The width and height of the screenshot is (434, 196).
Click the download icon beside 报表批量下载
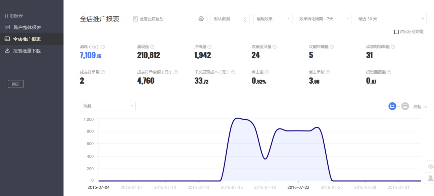(x=7, y=51)
